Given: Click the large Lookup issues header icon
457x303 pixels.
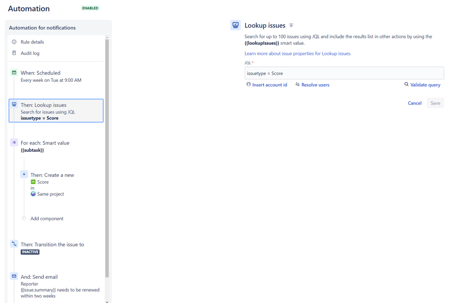Looking at the screenshot, I should tap(236, 25).
